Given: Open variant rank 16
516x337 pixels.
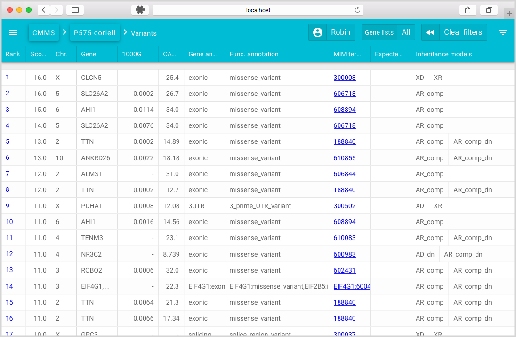Looking at the screenshot, I should [9, 318].
